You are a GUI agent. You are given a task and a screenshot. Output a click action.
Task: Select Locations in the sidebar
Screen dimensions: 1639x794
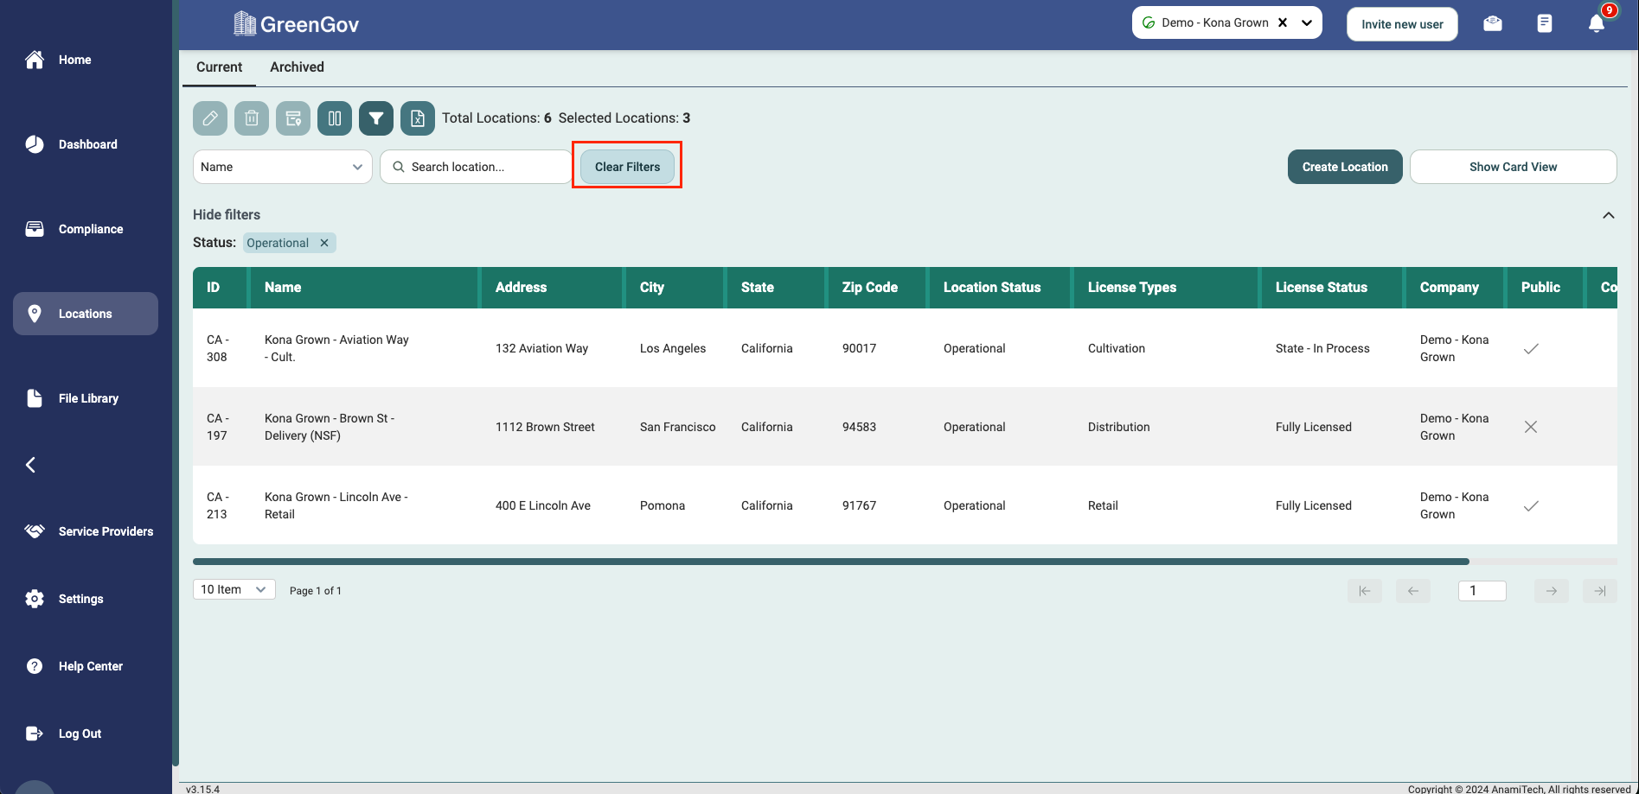(x=86, y=314)
